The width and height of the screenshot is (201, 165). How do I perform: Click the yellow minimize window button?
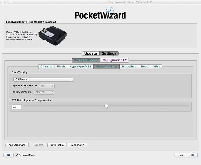pos(7,2)
